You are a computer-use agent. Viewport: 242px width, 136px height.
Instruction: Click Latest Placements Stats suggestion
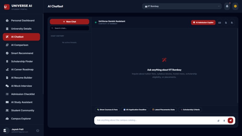[163, 110]
